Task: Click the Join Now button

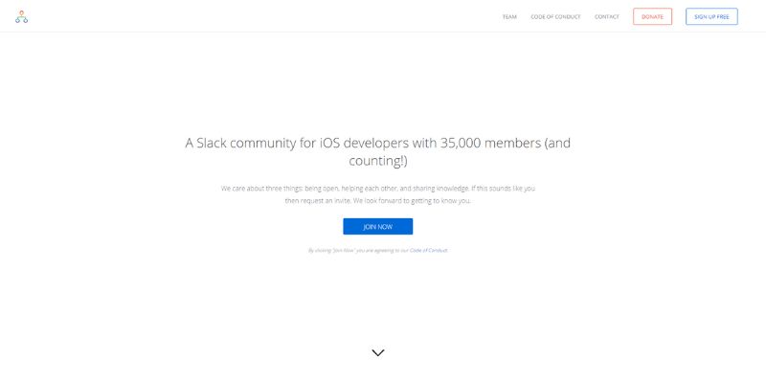Action: tap(377, 227)
